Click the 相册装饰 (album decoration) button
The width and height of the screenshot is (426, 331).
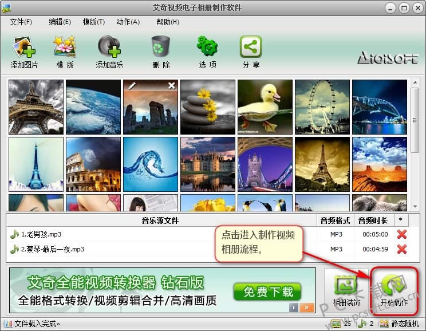point(346,290)
